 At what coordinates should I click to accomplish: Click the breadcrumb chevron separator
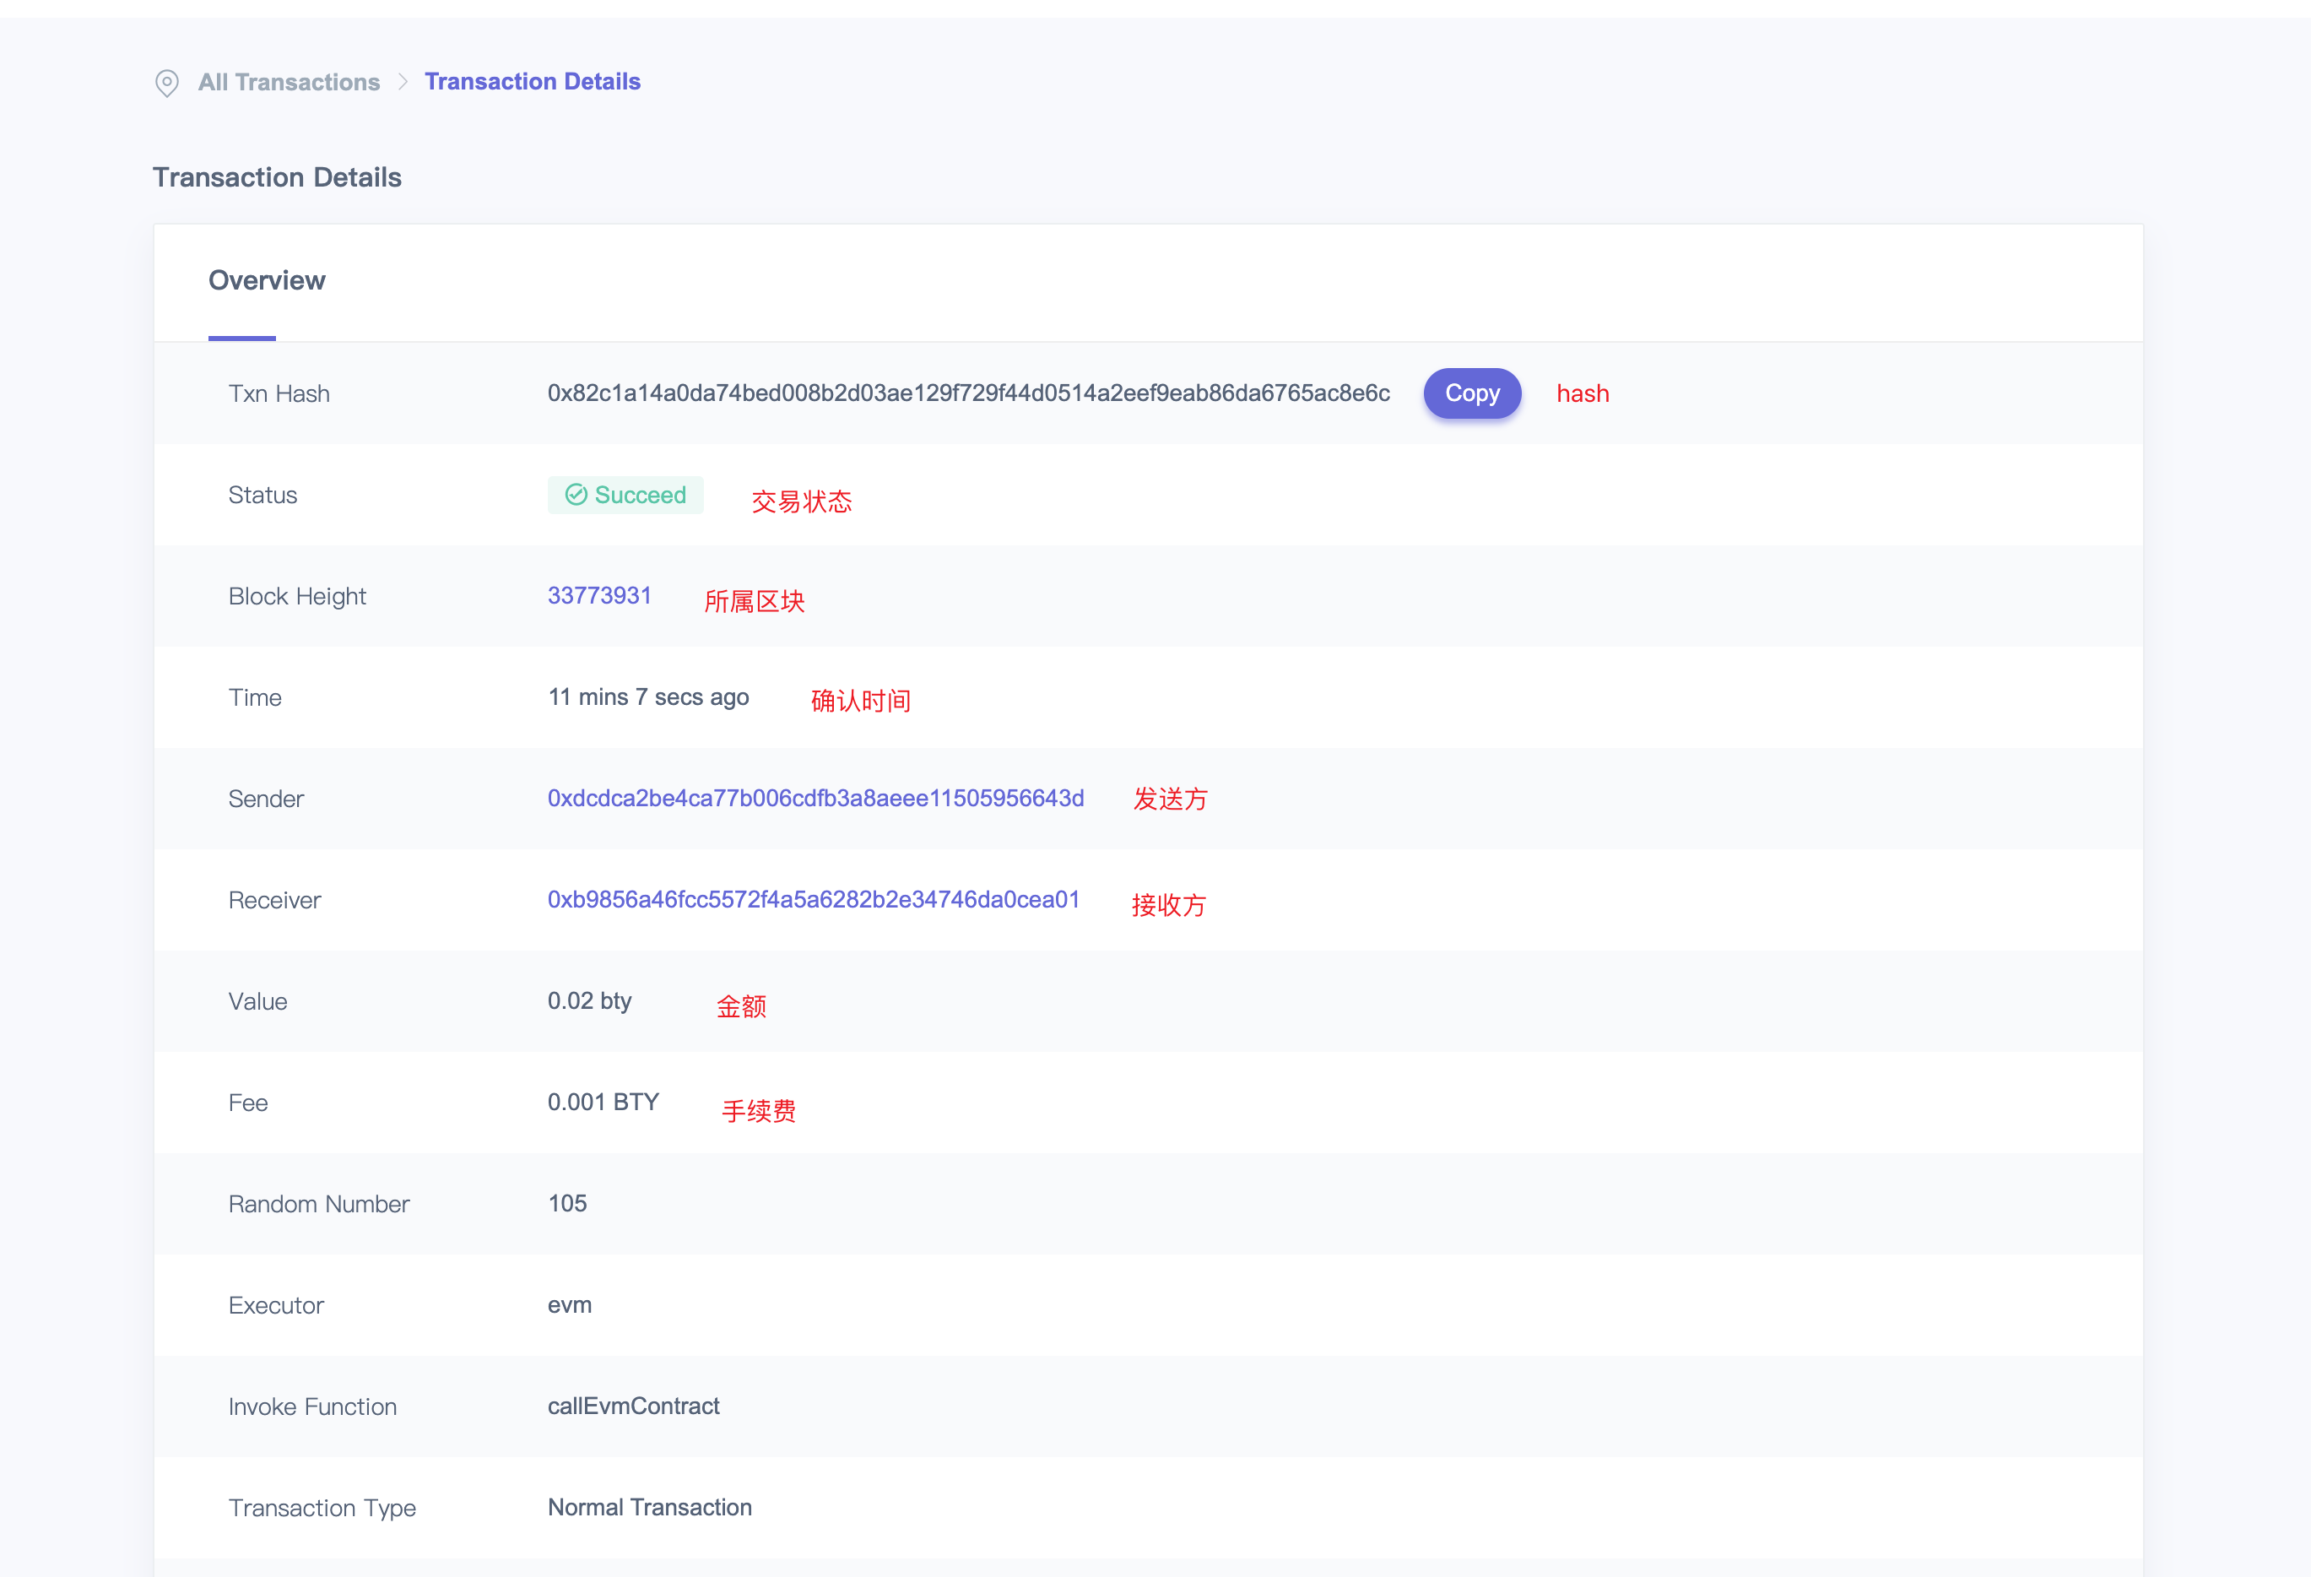403,83
